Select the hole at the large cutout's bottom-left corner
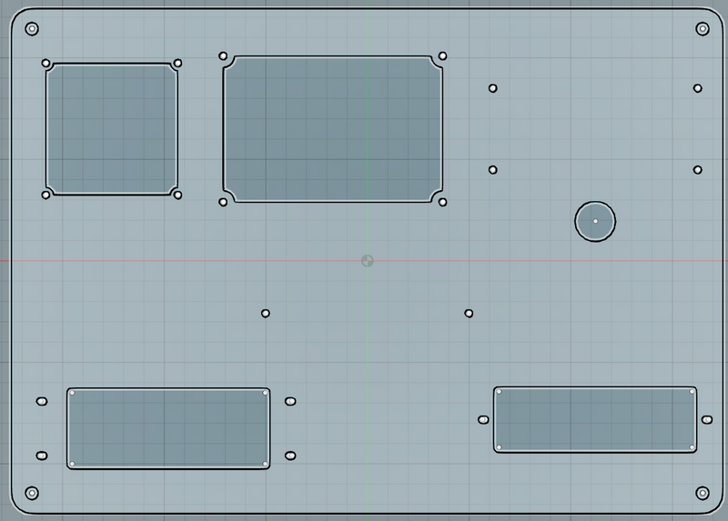 (224, 202)
